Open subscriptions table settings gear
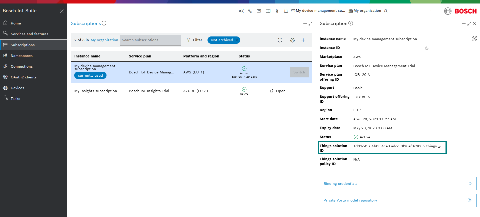This screenshot has width=480, height=217. tap(292, 40)
